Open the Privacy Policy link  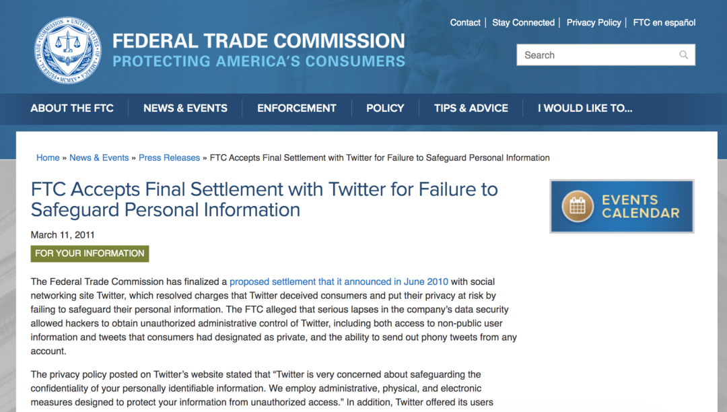tap(594, 23)
